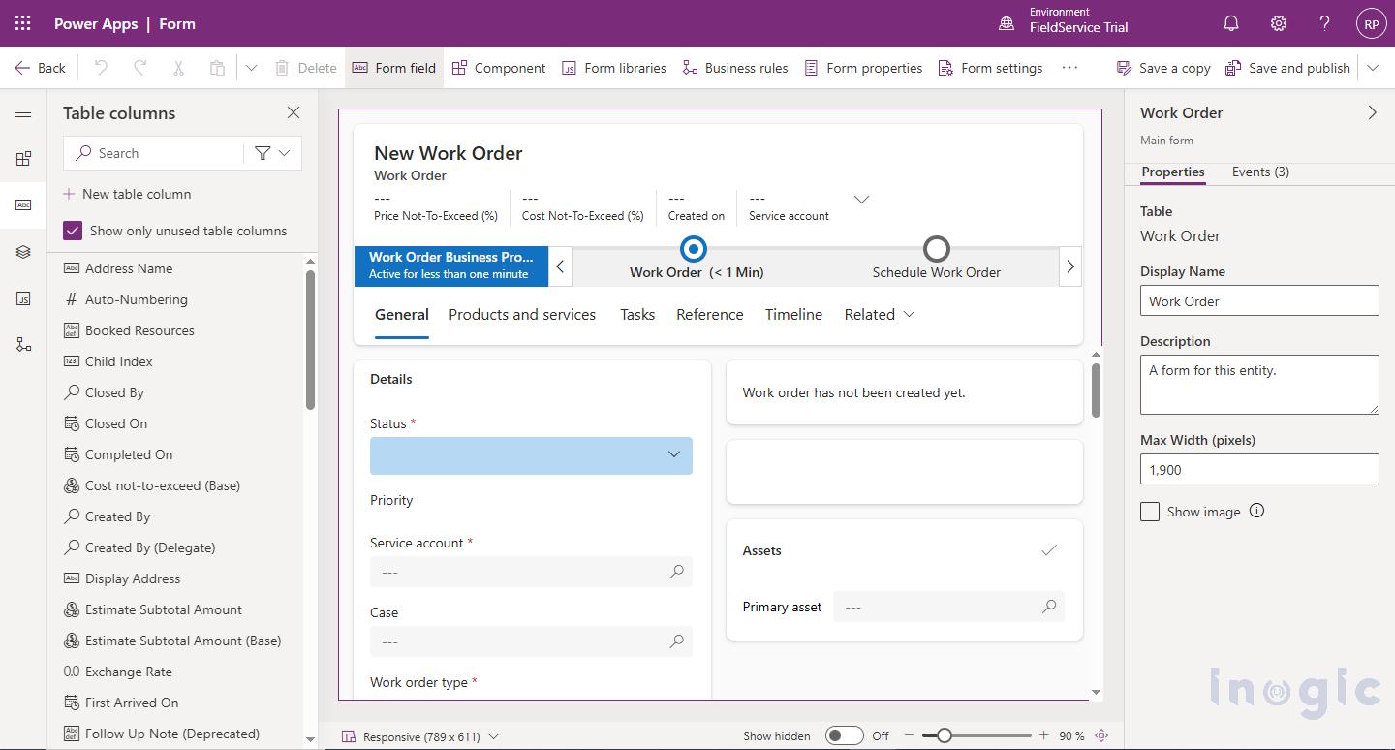The image size is (1395, 750).
Task: Click the Case field lookup search icon
Action: click(x=677, y=641)
